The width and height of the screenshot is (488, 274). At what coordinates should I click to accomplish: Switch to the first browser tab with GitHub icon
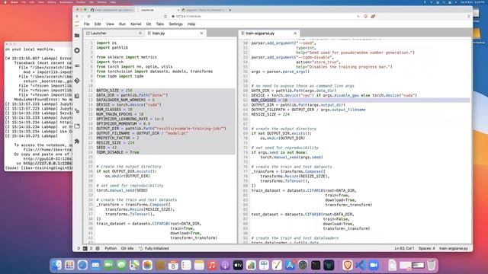click(112, 10)
